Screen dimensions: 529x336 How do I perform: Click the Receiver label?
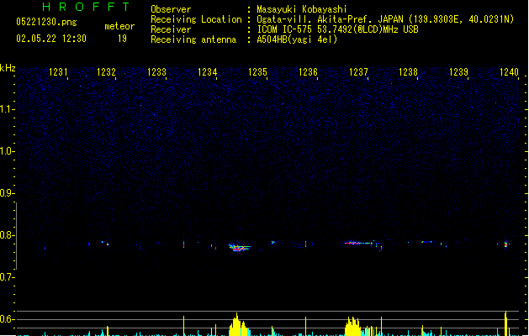[x=171, y=29]
